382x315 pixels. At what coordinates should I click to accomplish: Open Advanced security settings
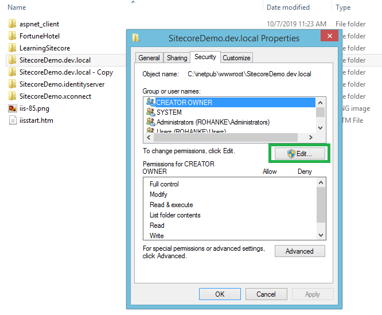(299, 251)
